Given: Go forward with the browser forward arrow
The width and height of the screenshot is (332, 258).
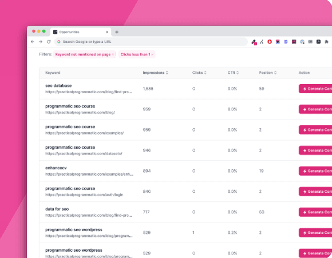Looking at the screenshot, I should click(41, 42).
